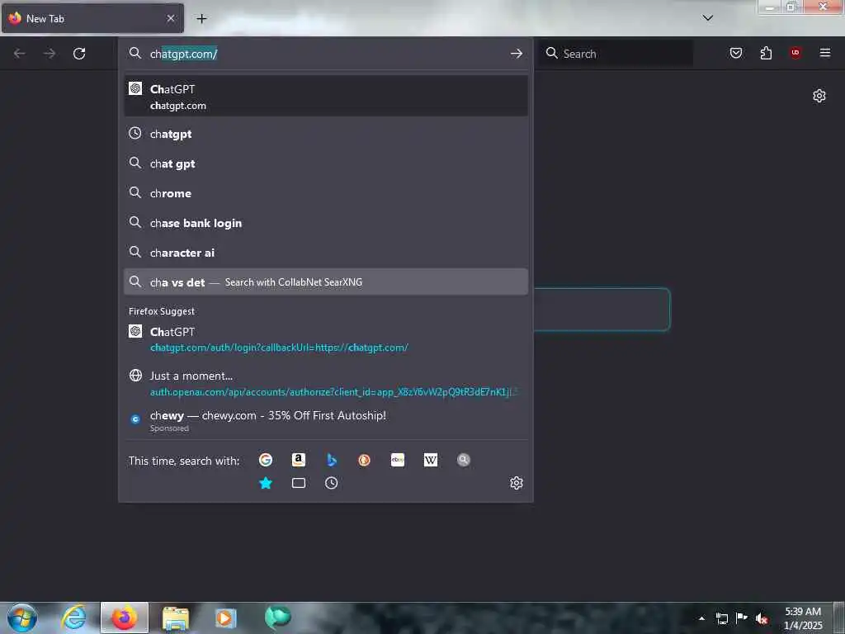The width and height of the screenshot is (845, 634).
Task: Click the muted volume tray icon
Action: 762,618
